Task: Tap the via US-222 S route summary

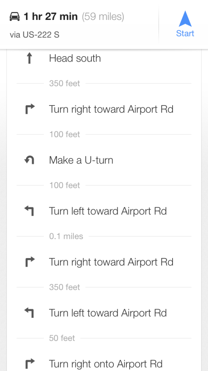Action: pyautogui.click(x=34, y=35)
